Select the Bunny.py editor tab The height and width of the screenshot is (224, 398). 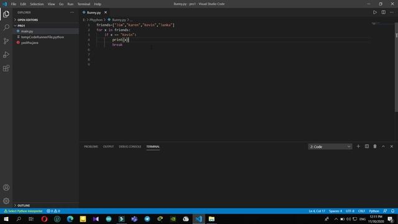(93, 12)
